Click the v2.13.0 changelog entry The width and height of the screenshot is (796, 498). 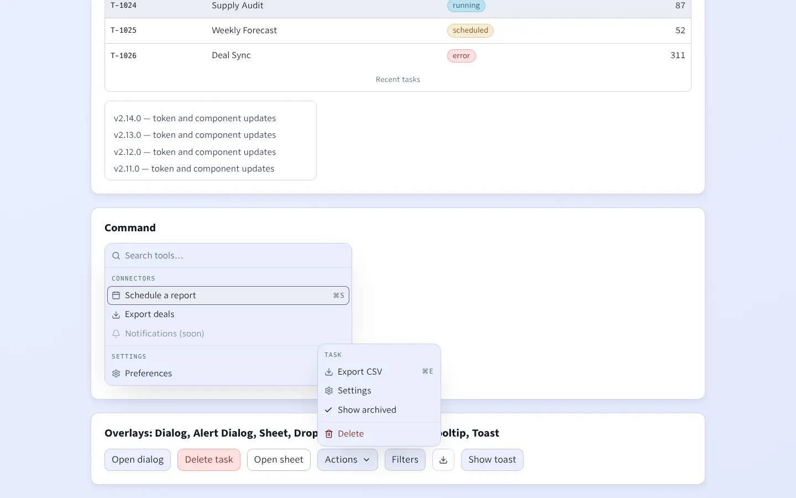click(195, 135)
